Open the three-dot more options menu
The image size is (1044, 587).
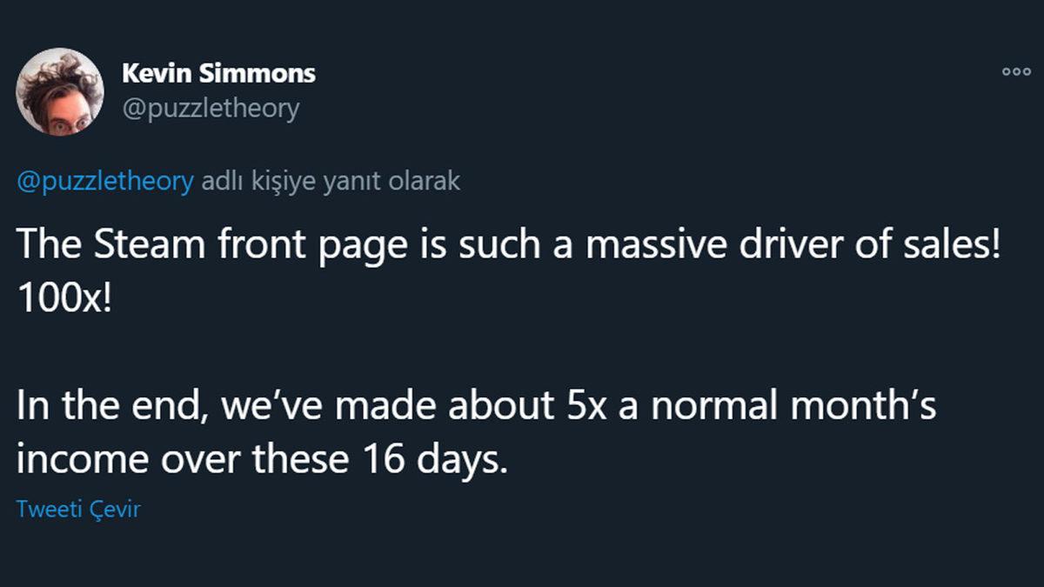coord(1015,73)
